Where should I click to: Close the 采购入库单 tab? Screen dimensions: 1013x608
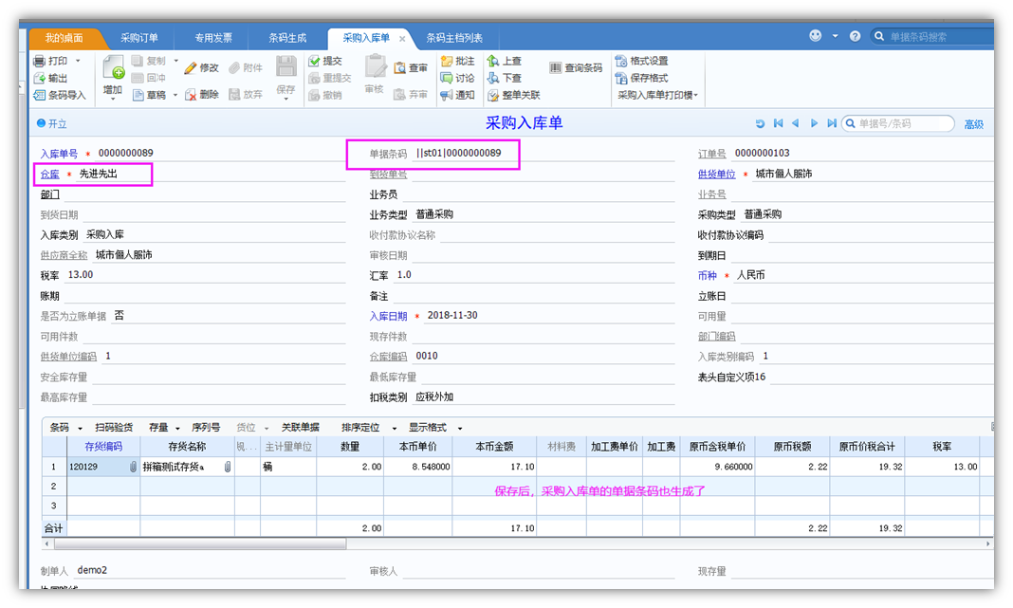tap(402, 39)
